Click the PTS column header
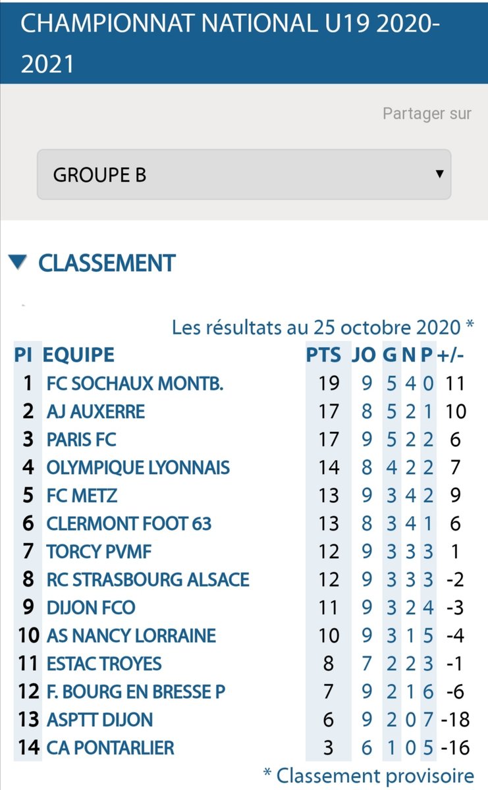488x790 pixels. pos(324,355)
